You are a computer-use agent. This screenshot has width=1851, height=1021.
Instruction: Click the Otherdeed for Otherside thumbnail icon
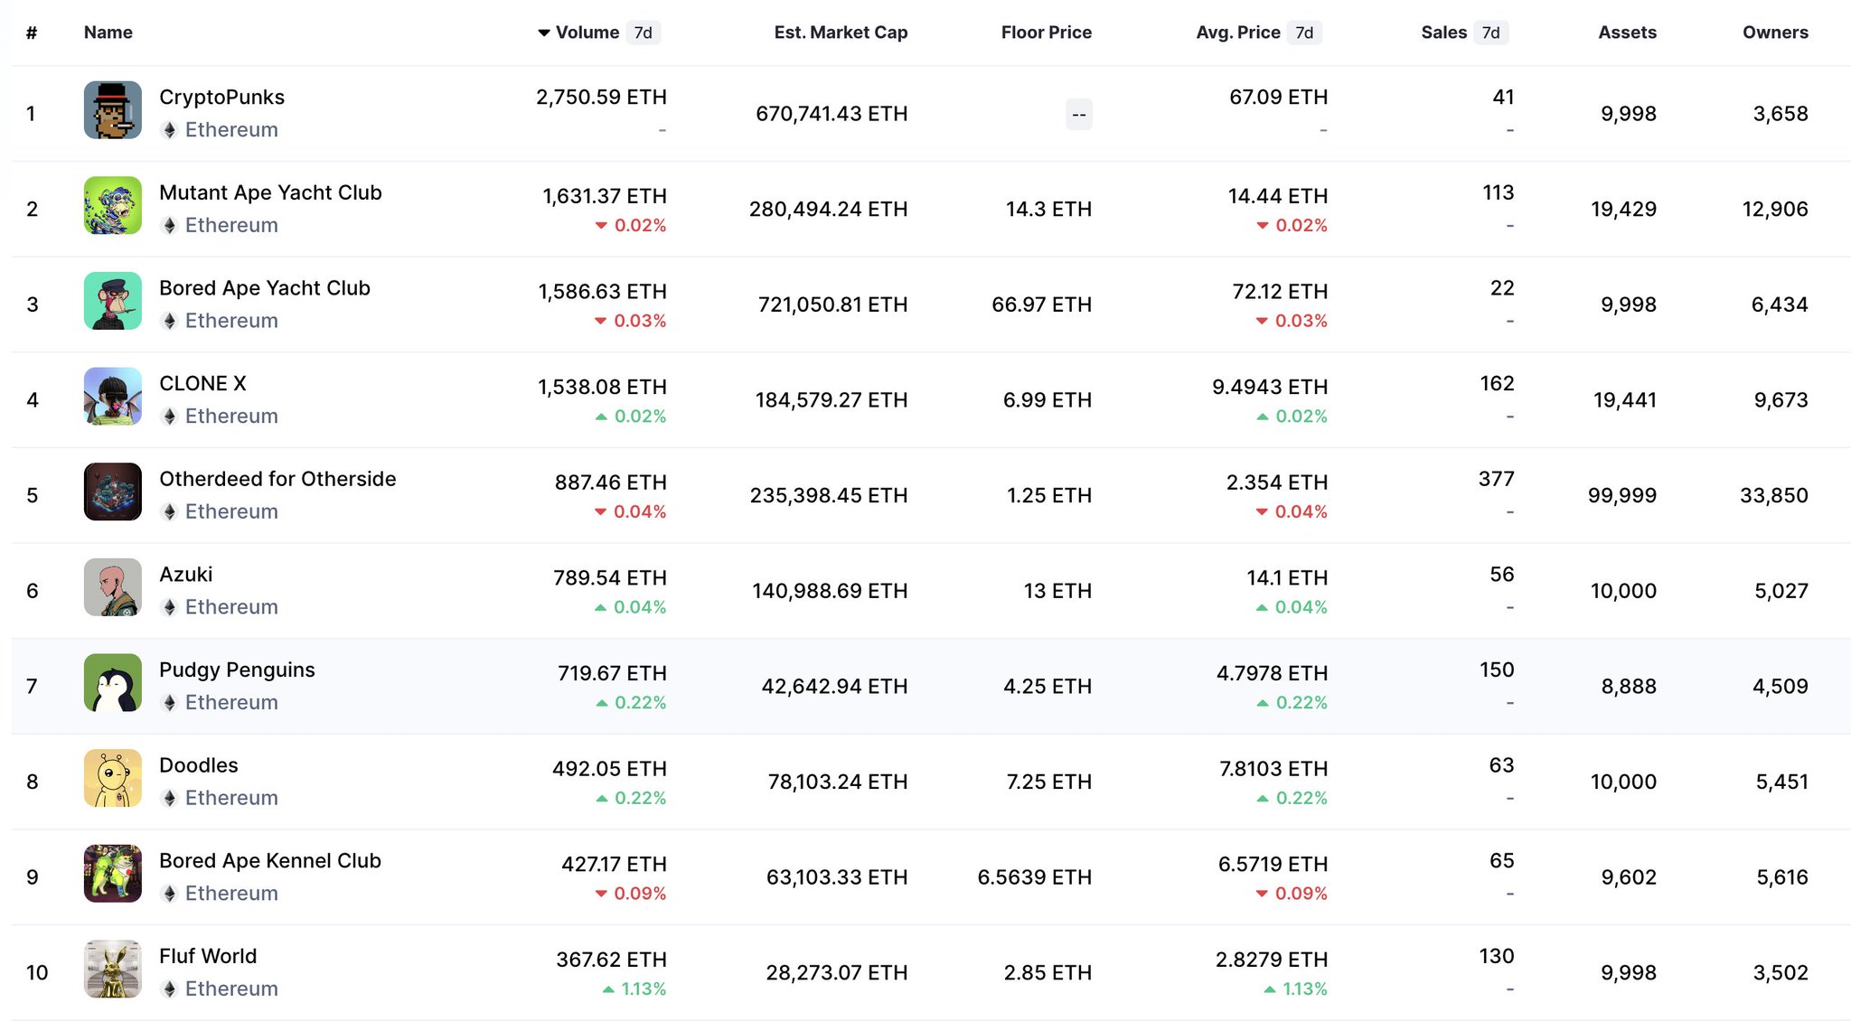pyautogui.click(x=113, y=492)
